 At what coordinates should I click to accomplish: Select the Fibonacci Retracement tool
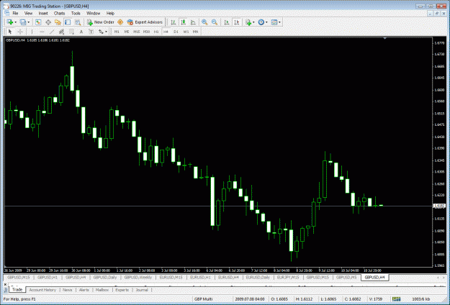click(71, 32)
